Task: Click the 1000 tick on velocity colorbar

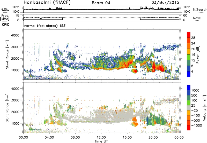Action: [x=195, y=90]
